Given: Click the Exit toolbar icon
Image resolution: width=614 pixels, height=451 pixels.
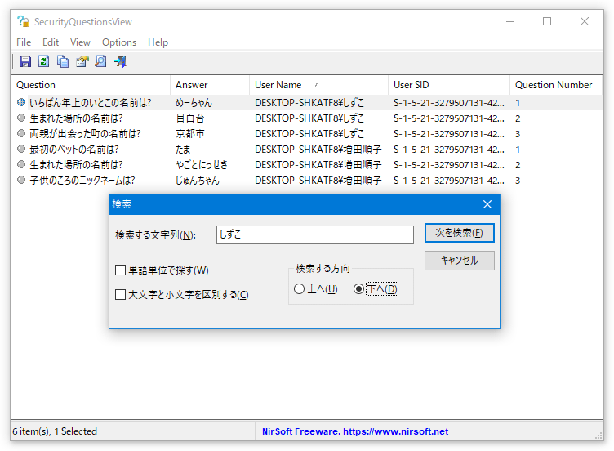Looking at the screenshot, I should click(x=120, y=61).
